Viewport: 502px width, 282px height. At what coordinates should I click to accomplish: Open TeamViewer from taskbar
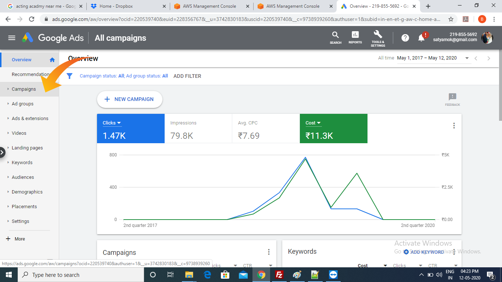(333, 275)
